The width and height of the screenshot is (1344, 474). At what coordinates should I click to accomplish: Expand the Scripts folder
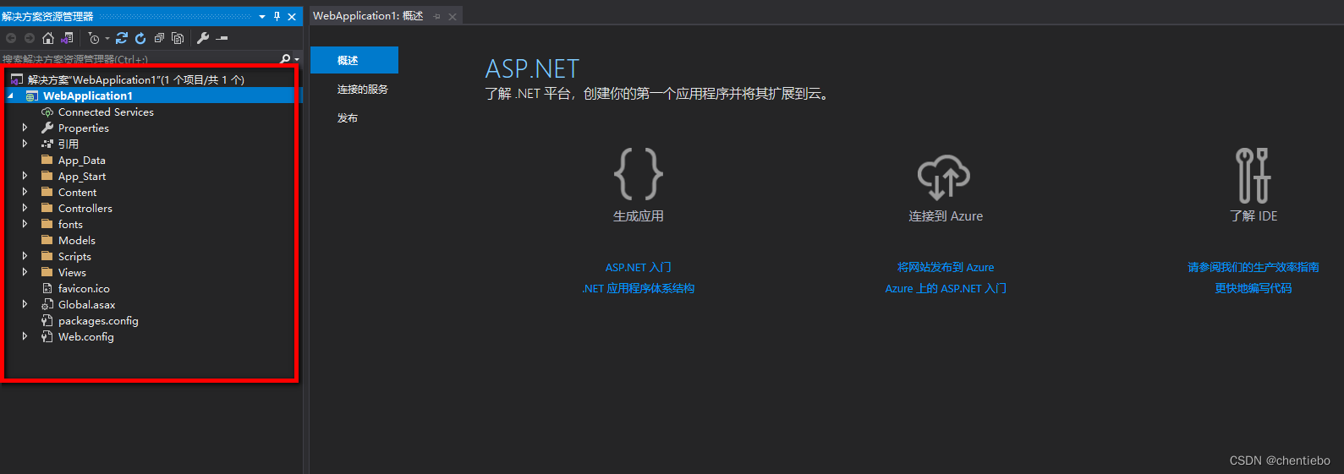25,256
